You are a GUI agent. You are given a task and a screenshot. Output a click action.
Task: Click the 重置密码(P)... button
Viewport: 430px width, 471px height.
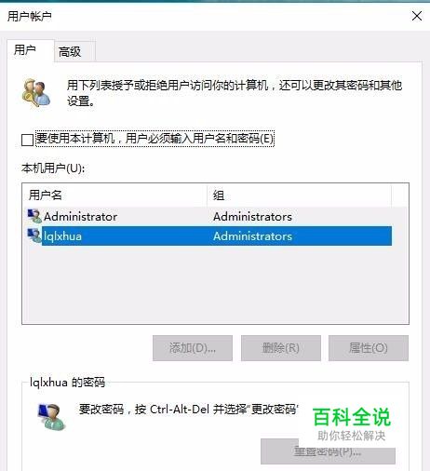coord(328,451)
